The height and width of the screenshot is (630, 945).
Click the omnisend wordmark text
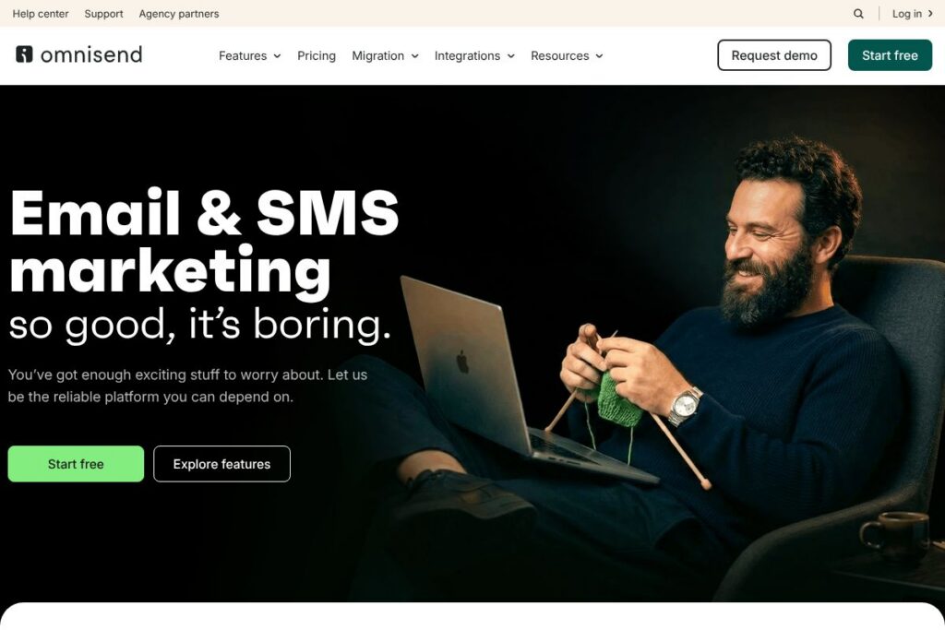pos(91,54)
